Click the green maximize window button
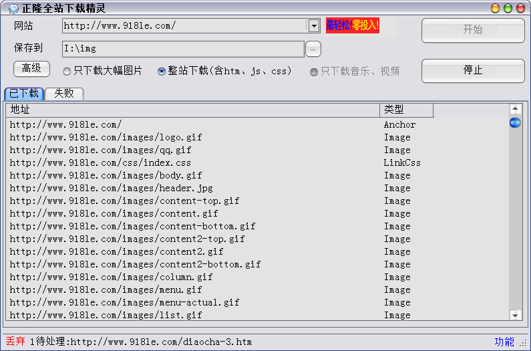This screenshot has height=351, width=531. click(x=508, y=8)
